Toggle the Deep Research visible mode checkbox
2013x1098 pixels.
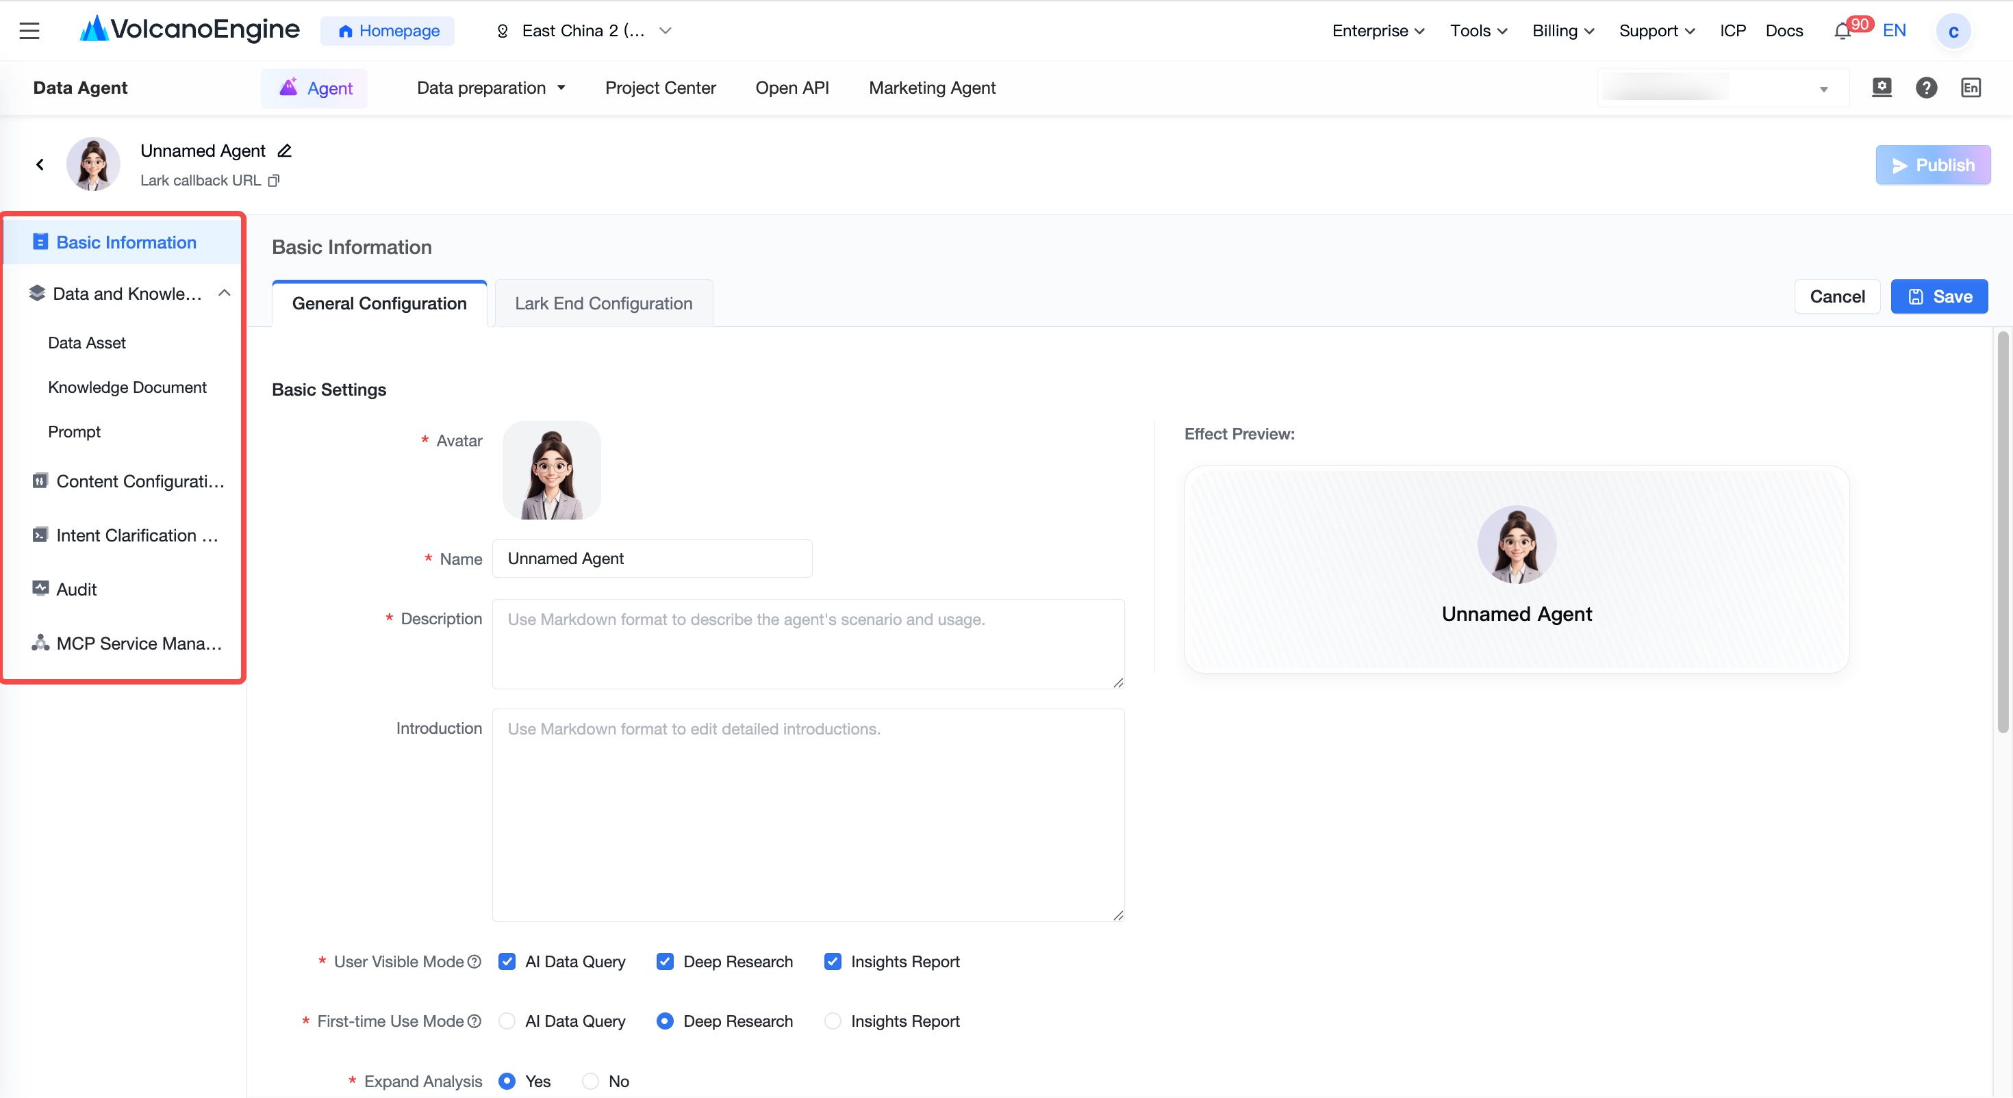[665, 961]
